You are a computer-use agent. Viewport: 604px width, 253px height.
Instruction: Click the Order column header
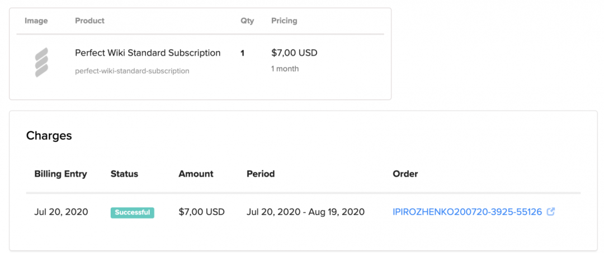click(x=405, y=174)
